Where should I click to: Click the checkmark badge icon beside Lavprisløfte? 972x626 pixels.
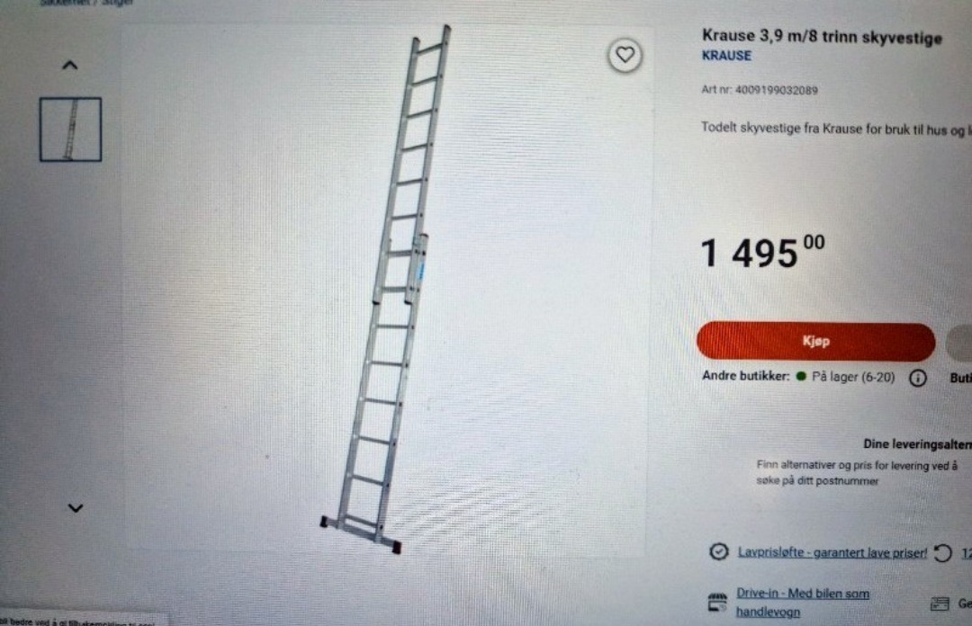[x=718, y=551]
